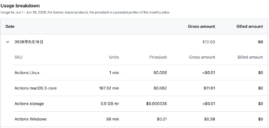
Task: Click the Billed amount sub-header in SKU row
Action: coord(250,57)
